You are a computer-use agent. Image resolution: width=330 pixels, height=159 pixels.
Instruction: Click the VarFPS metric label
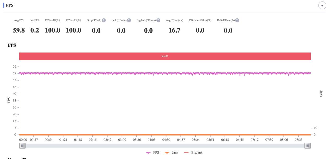point(35,20)
